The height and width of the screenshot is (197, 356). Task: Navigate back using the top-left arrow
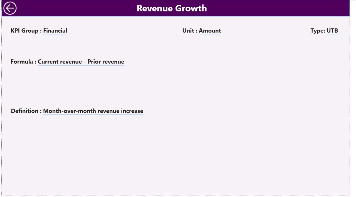(10, 8)
